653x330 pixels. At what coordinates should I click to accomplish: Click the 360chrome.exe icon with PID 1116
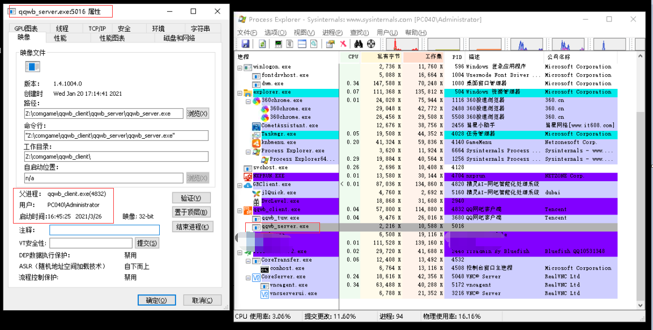coord(257,100)
